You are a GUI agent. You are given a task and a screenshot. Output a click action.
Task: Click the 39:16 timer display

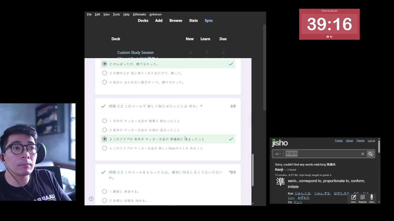pos(329,24)
